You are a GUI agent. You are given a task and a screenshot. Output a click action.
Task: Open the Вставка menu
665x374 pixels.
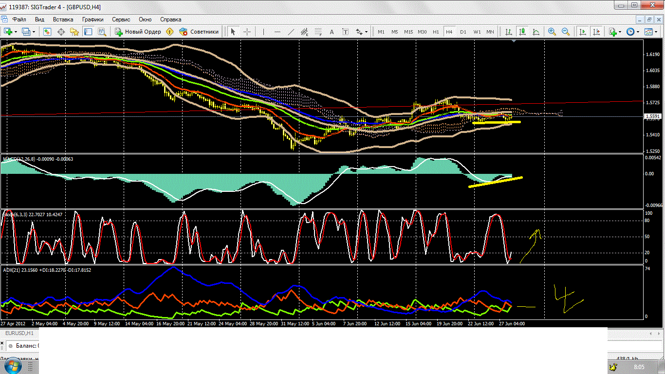63,19
